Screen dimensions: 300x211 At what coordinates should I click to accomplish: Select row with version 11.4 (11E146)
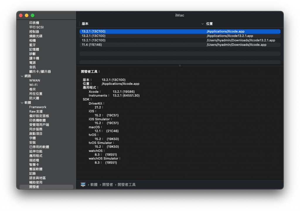(x=180, y=45)
